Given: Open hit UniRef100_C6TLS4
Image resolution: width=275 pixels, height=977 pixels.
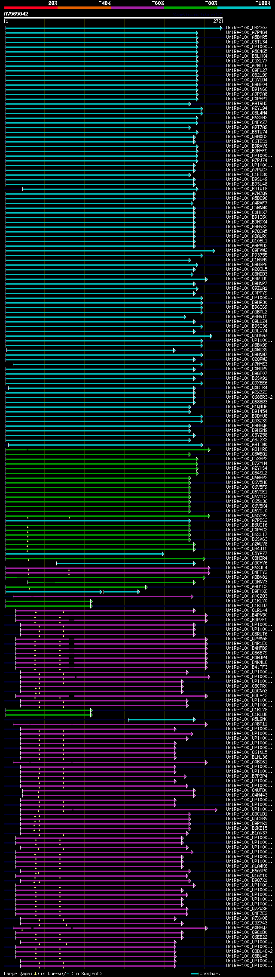Looking at the screenshot, I should click(247, 42).
